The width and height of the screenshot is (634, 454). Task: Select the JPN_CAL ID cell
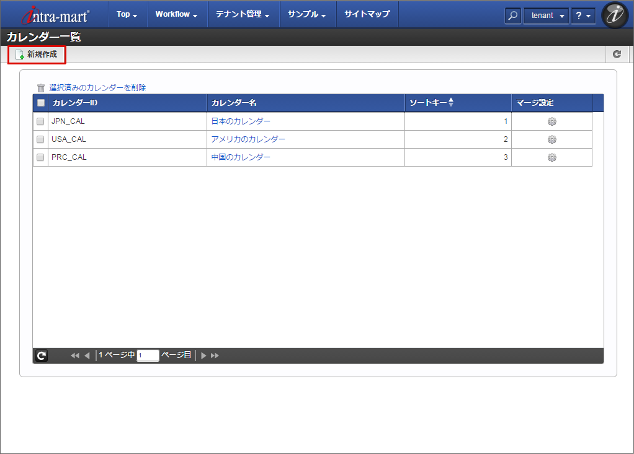(127, 121)
